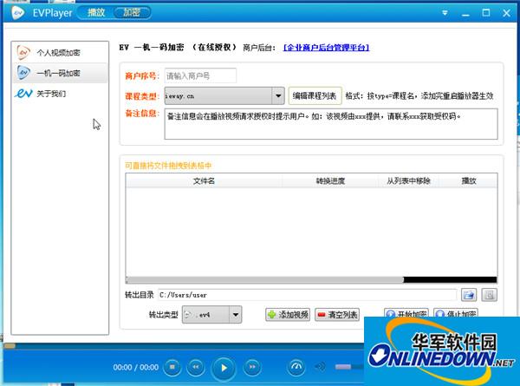Screen dimensions: 520x386
Task: Click the 开始加密 button
Action: pos(406,313)
